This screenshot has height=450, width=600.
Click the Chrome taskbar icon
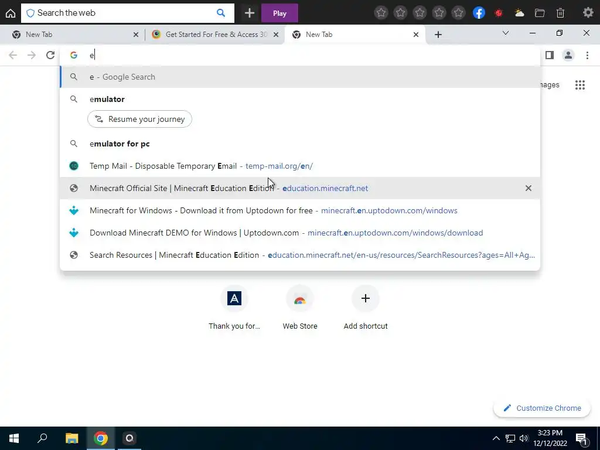click(101, 438)
